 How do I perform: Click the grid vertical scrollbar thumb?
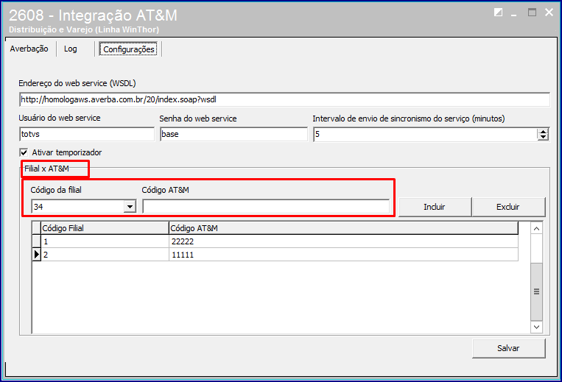536,291
